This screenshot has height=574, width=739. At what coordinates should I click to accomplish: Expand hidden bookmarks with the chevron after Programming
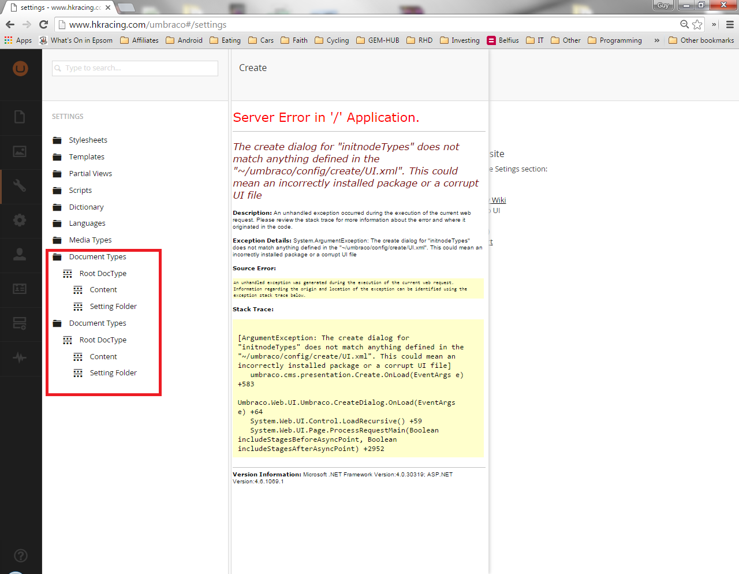click(x=656, y=40)
